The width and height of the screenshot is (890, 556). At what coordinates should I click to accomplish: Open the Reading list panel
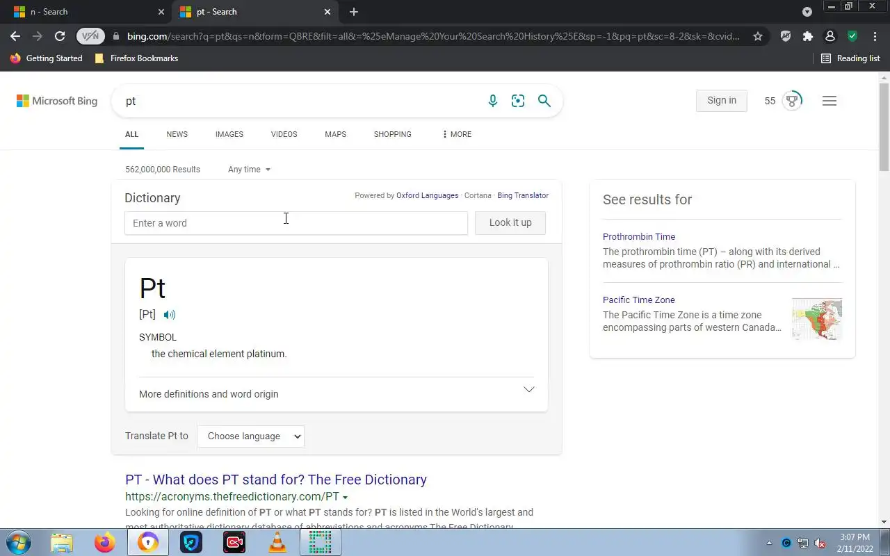click(850, 58)
